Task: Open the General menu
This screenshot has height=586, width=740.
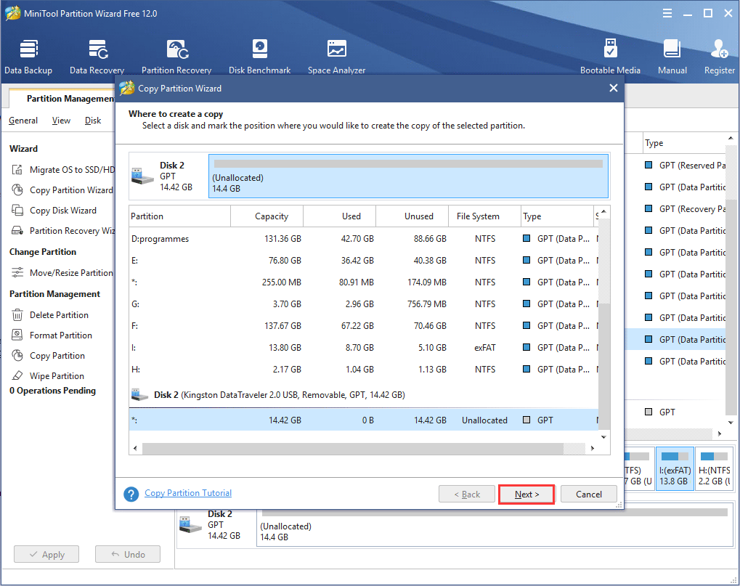Action: pyautogui.click(x=23, y=121)
